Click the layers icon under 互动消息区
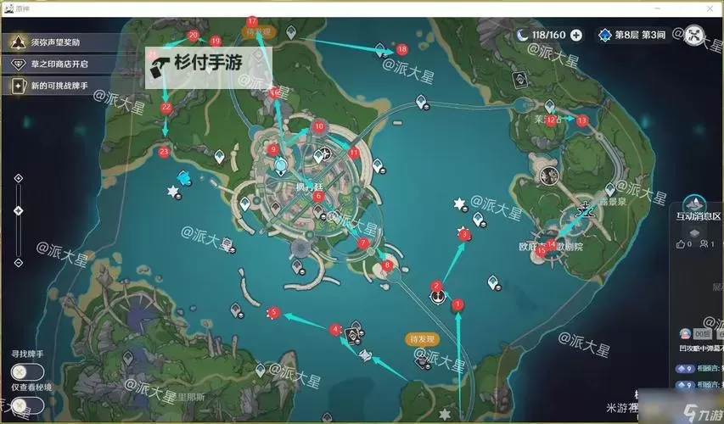The width and height of the screenshot is (724, 424). click(694, 232)
